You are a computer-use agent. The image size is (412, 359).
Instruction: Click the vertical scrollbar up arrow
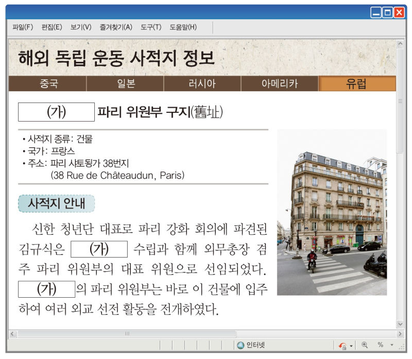coord(400,45)
